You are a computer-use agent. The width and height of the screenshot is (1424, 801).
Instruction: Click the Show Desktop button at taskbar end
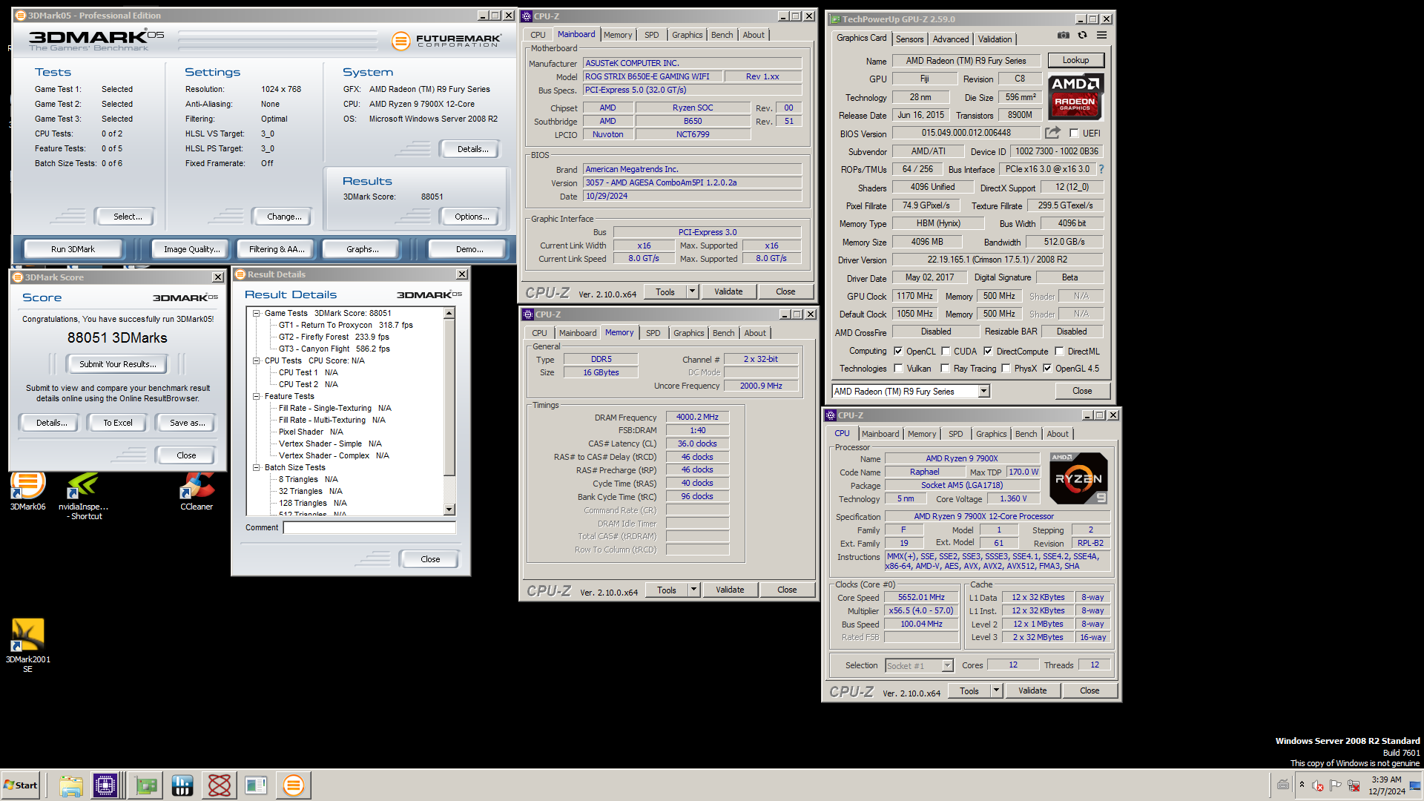pos(1416,785)
